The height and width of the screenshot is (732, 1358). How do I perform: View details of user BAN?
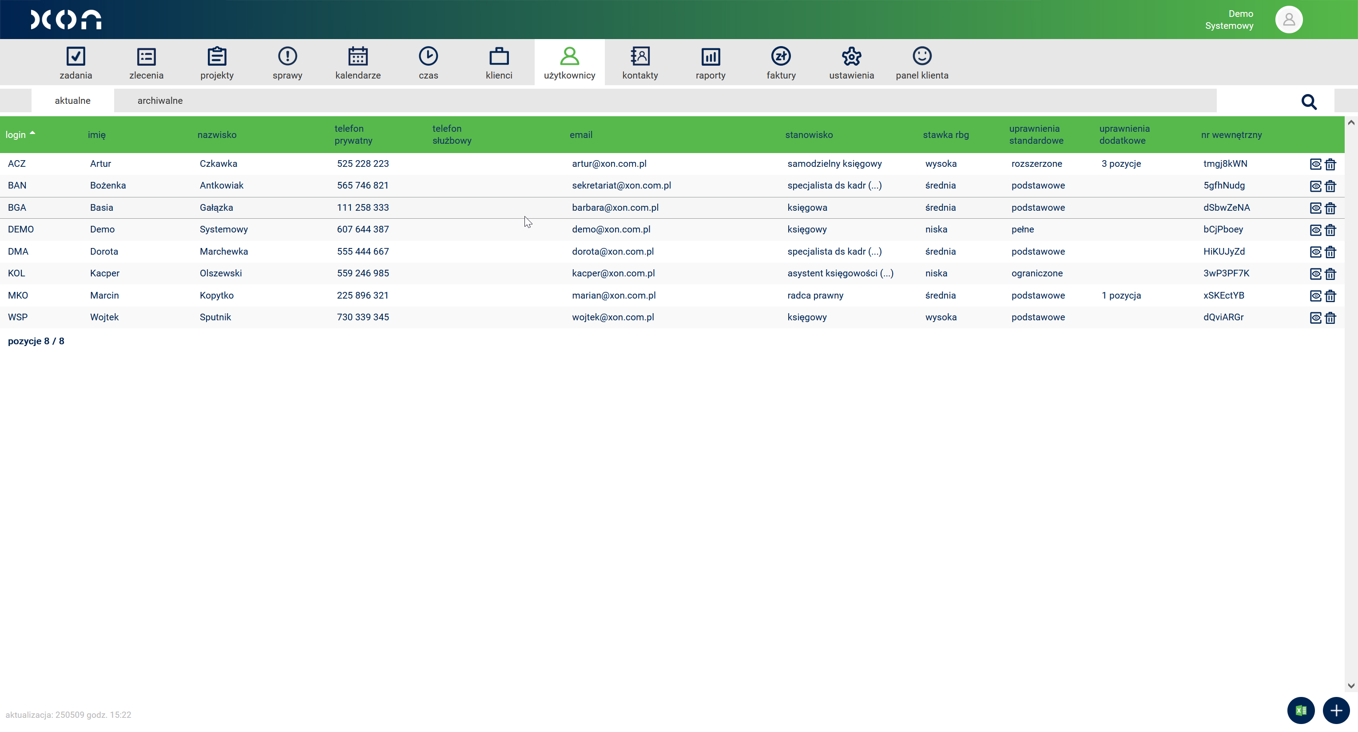point(1315,186)
